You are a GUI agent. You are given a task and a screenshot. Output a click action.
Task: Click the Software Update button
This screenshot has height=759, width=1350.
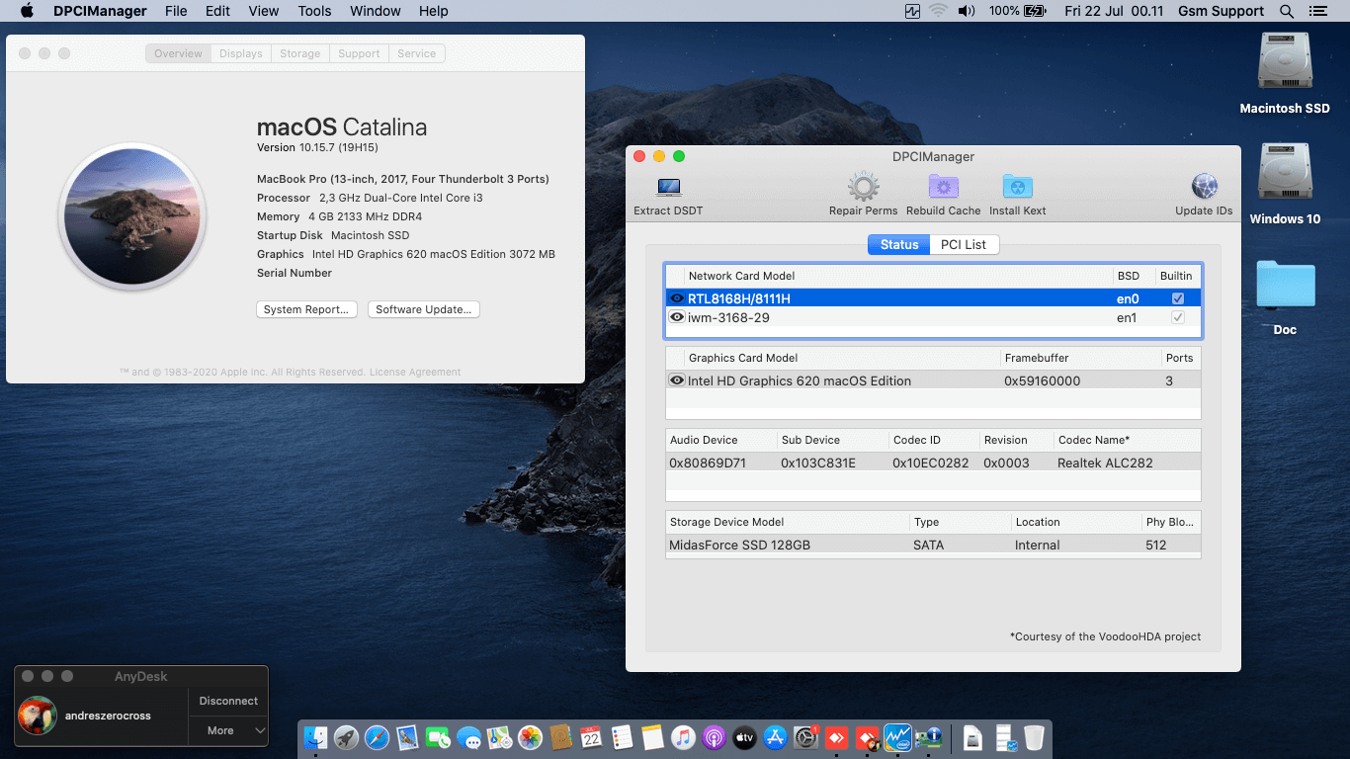click(x=424, y=309)
